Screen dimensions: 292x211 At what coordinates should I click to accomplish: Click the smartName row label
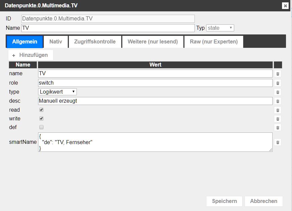(x=23, y=142)
